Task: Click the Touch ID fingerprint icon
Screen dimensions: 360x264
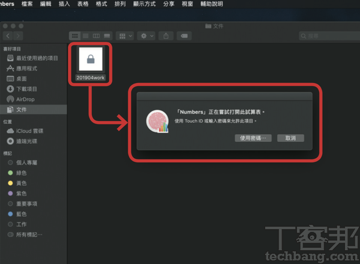Action: coord(157,121)
